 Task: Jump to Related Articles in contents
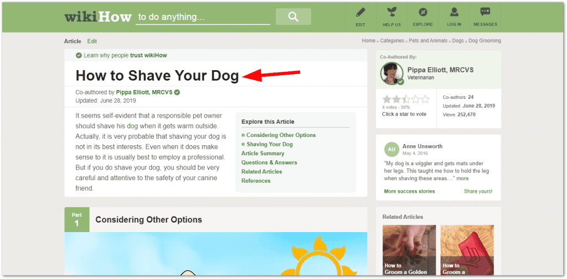click(x=262, y=171)
